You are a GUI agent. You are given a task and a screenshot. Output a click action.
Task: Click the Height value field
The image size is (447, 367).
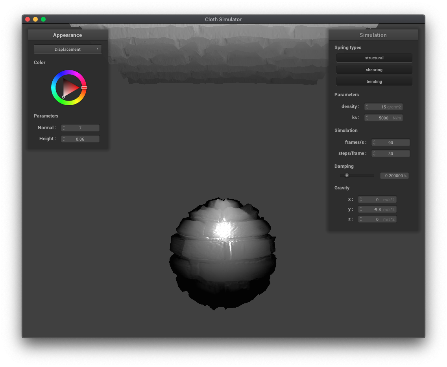click(80, 139)
